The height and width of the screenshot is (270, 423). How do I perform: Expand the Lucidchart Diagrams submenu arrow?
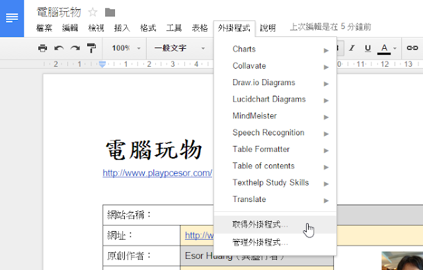(x=326, y=100)
